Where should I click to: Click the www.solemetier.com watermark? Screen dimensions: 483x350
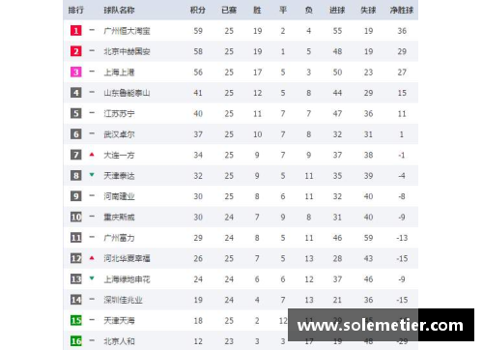(x=381, y=325)
